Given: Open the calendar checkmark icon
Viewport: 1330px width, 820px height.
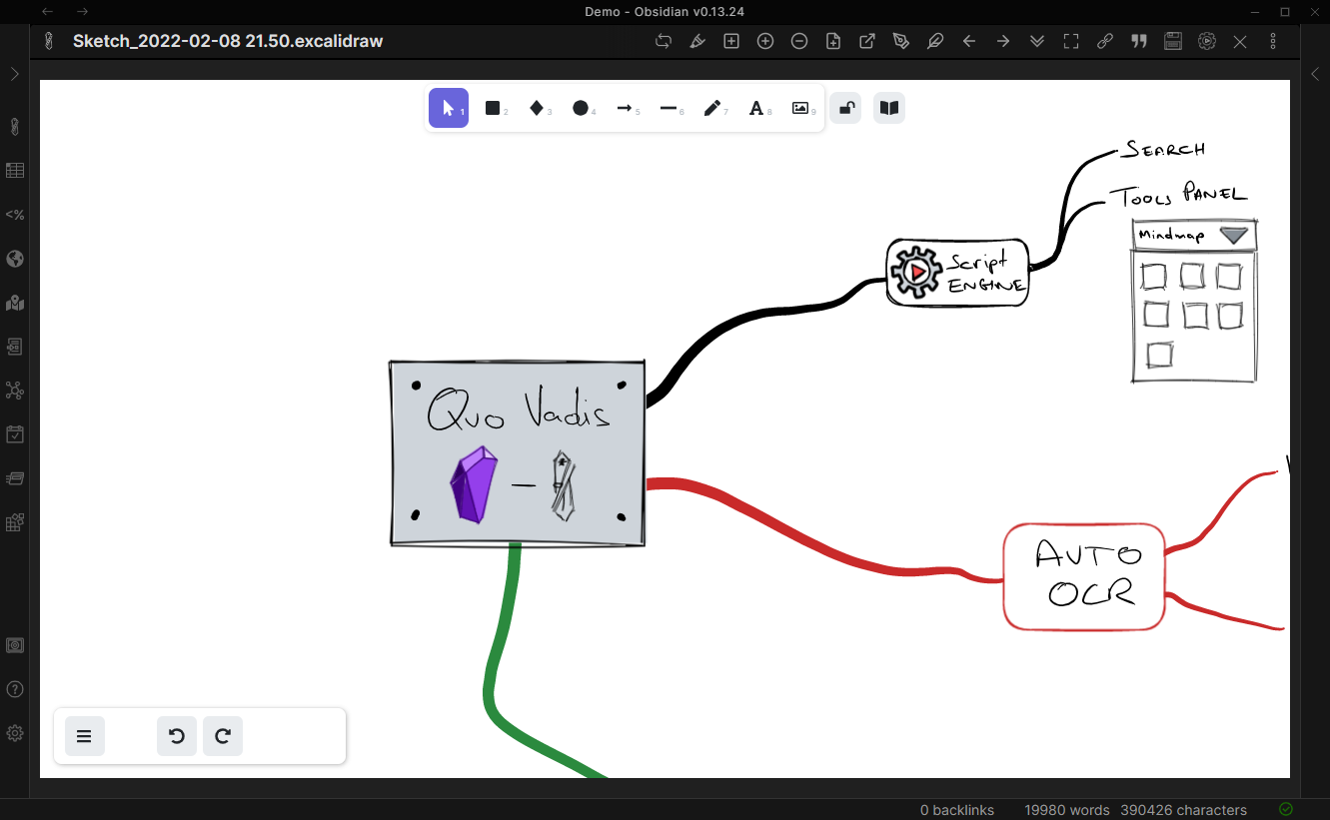Looking at the screenshot, I should coord(15,434).
